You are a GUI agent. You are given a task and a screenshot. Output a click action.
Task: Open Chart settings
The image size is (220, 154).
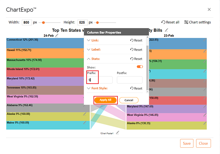point(197,22)
